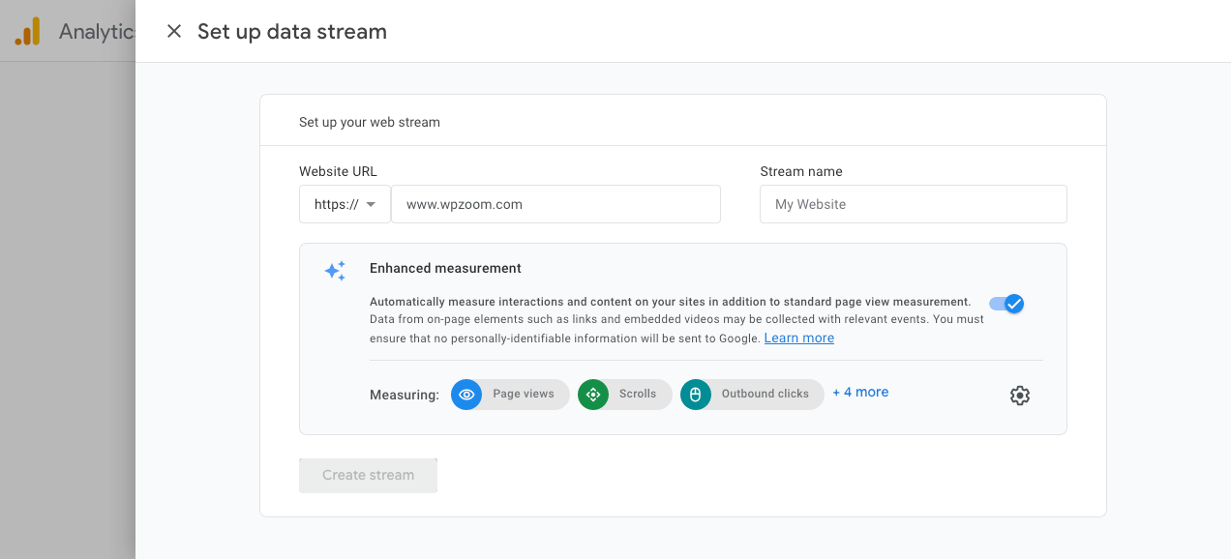The image size is (1231, 559).
Task: Open enhanced measurement settings gear
Action: coord(1019,395)
